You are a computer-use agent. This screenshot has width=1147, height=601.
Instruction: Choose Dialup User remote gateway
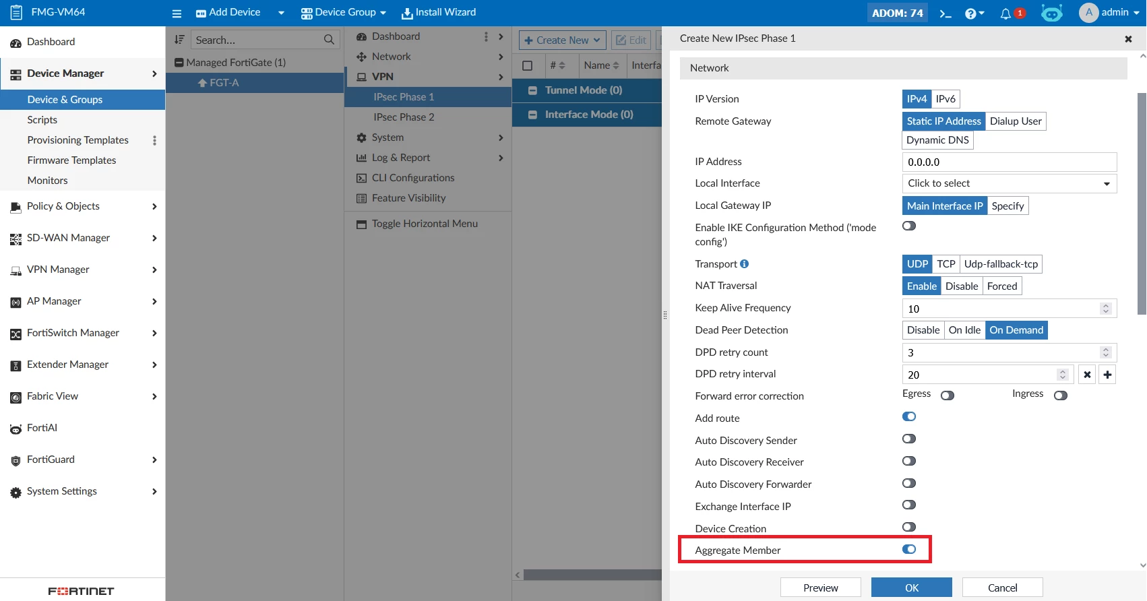click(1016, 121)
